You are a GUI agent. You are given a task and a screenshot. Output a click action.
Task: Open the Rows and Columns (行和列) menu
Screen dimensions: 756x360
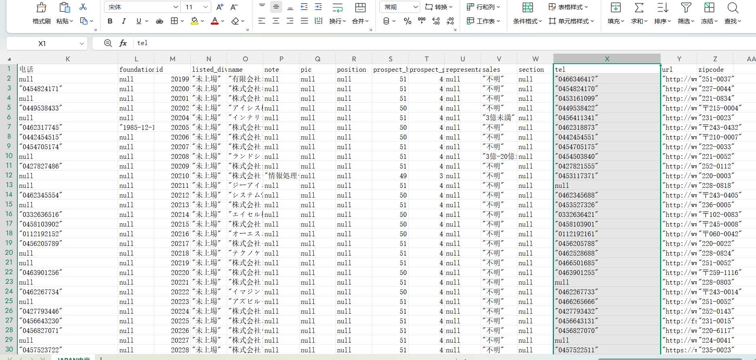(483, 7)
